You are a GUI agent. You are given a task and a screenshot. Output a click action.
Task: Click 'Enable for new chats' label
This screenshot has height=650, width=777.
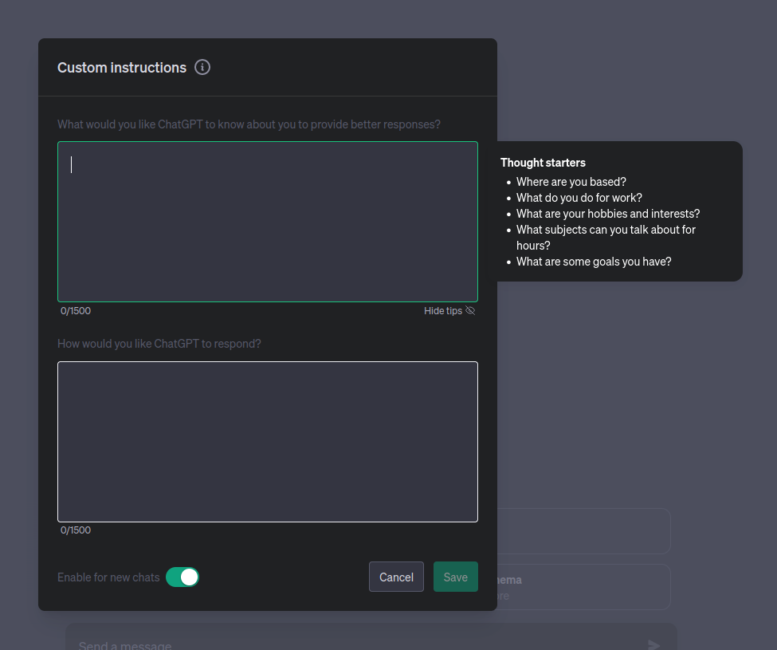pos(108,577)
